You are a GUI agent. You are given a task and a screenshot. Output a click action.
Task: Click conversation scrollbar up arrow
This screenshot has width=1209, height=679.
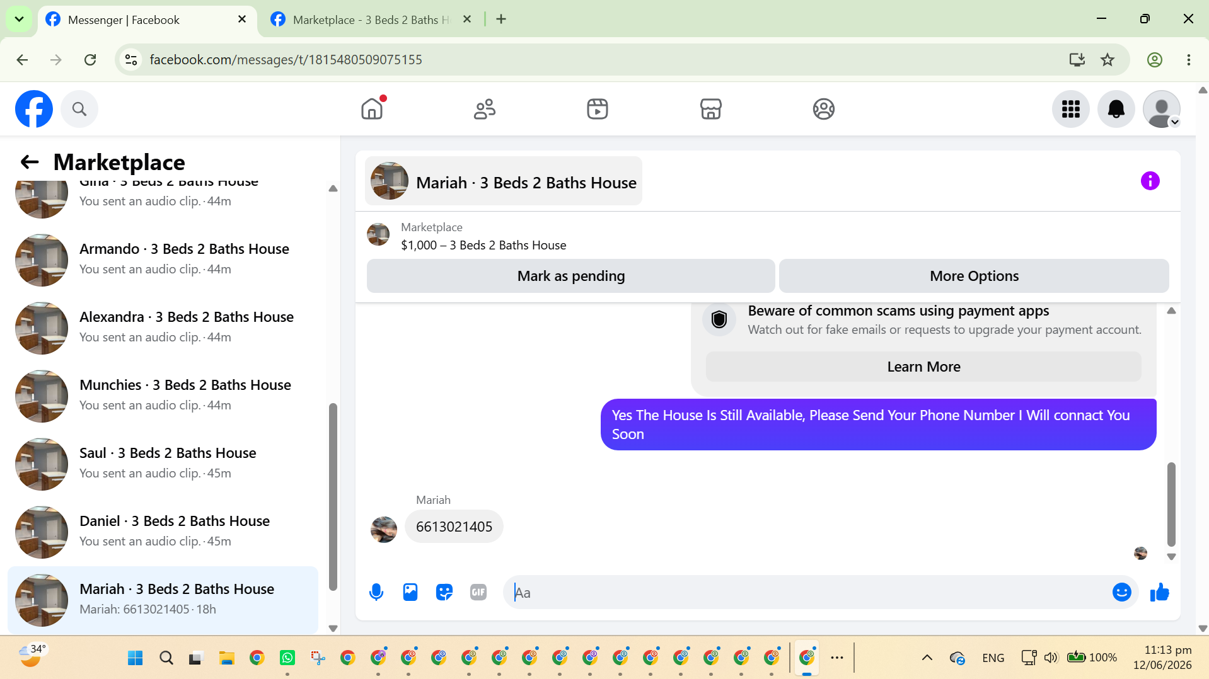click(1171, 311)
